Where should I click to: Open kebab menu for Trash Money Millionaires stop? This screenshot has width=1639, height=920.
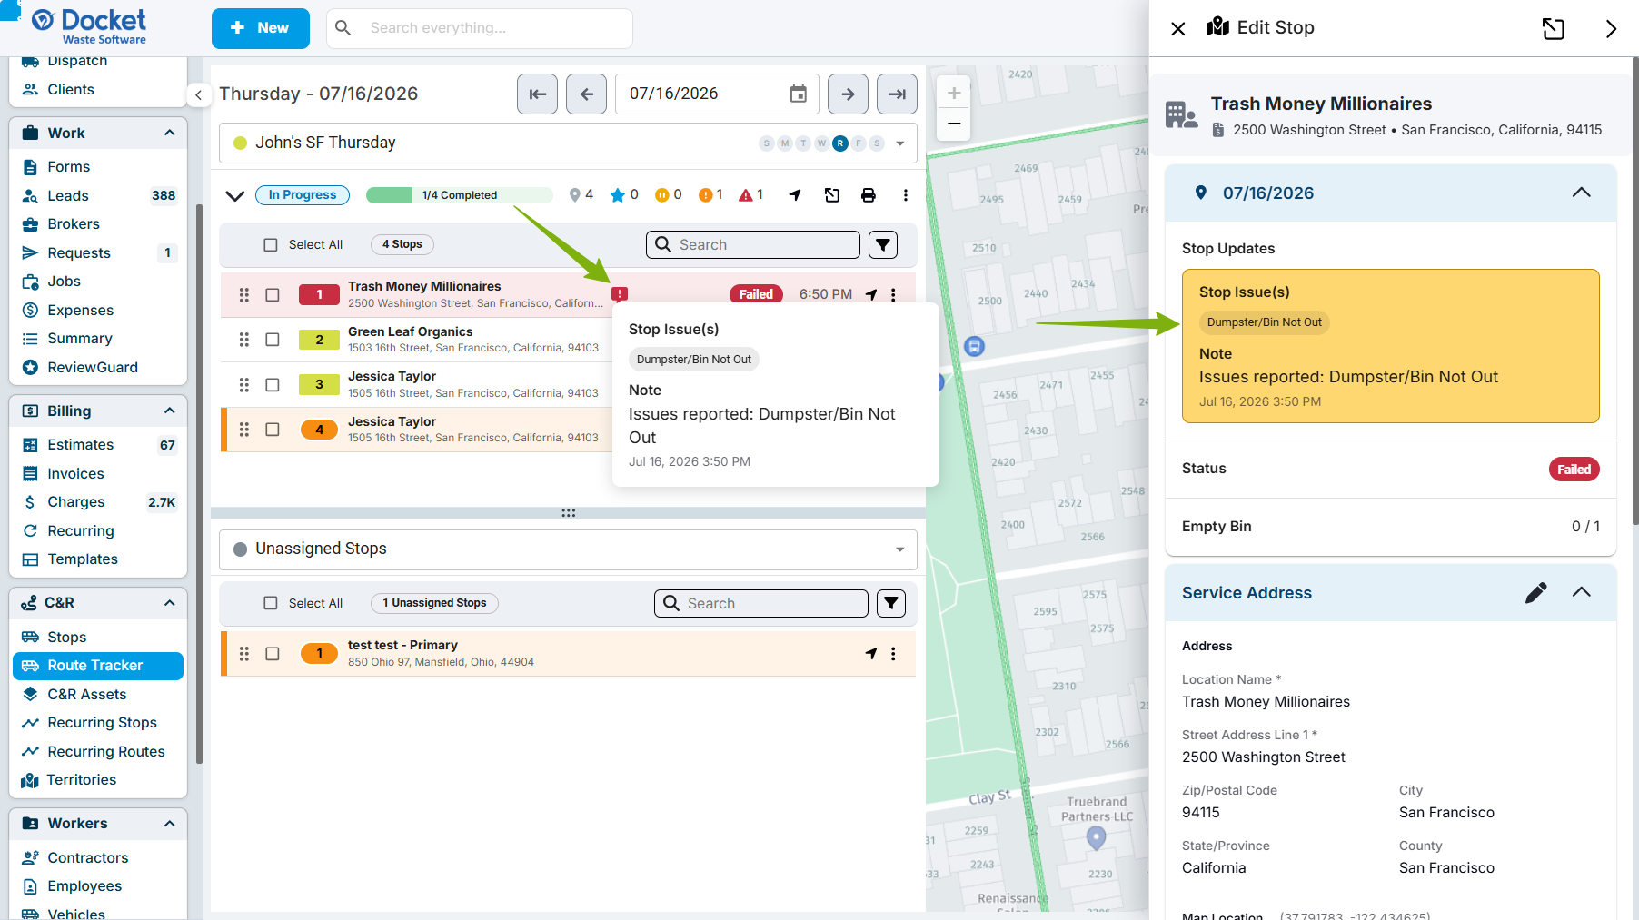tap(893, 294)
